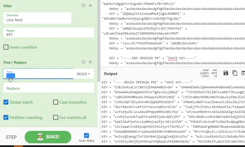
Task: Save output to file
Action: (x=226, y=73)
